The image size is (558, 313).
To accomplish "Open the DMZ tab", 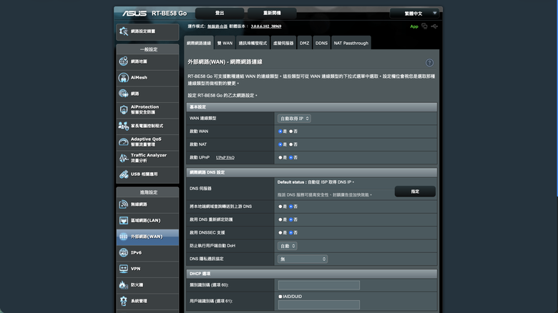I will [304, 43].
